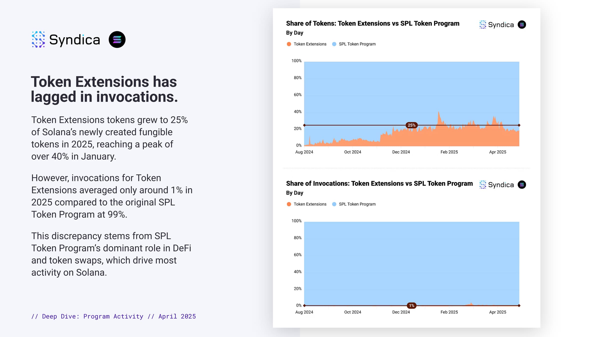Click the 1% average line label
The image size is (600, 337).
pos(411,305)
